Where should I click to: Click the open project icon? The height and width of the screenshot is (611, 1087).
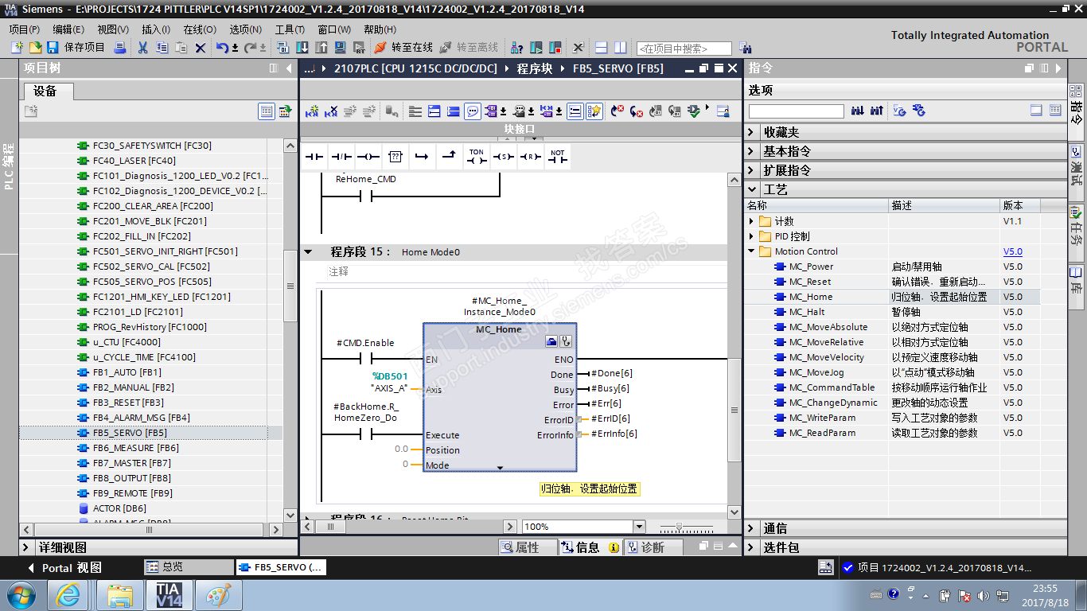point(34,48)
